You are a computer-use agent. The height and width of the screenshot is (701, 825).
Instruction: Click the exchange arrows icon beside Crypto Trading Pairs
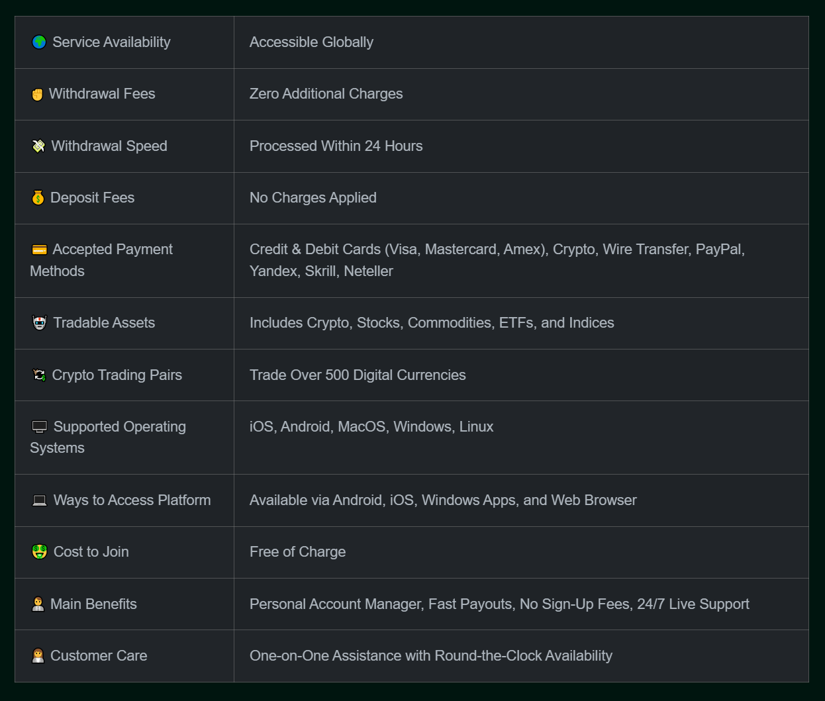tap(40, 375)
